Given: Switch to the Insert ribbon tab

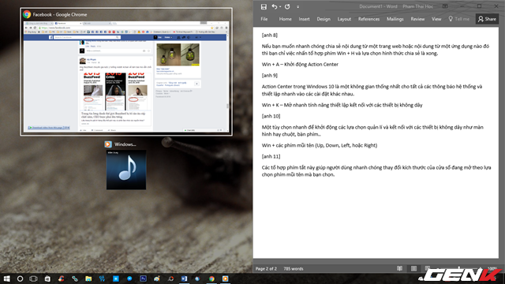Looking at the screenshot, I should coord(304,19).
